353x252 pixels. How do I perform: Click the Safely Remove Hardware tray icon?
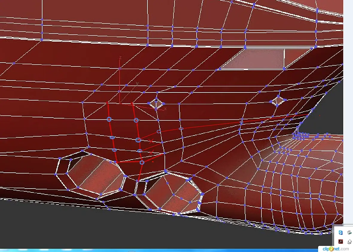pos(349,233)
